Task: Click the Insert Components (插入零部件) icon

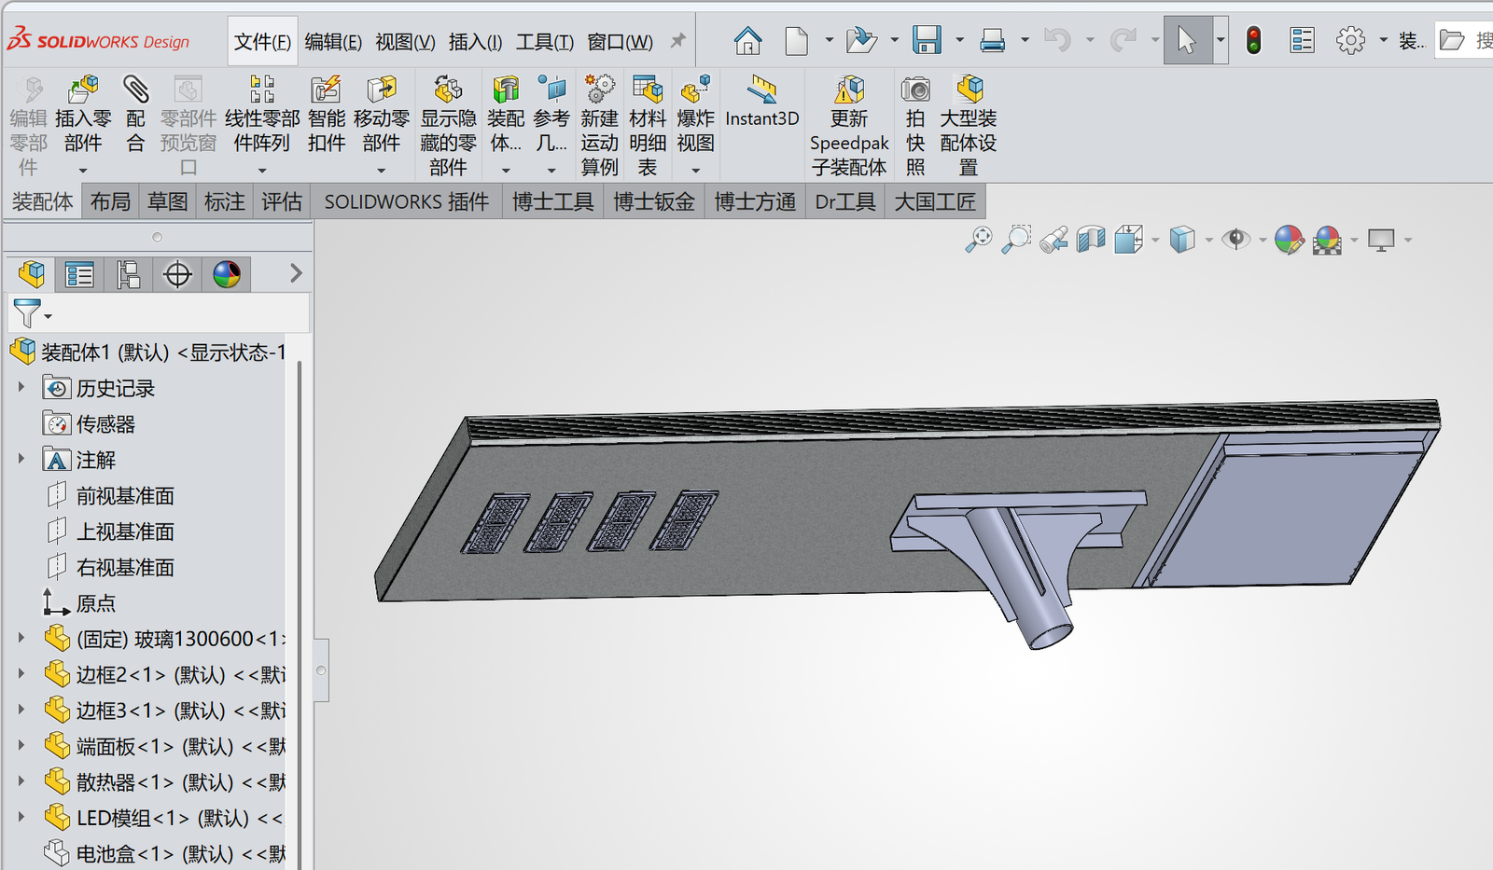Action: (83, 90)
